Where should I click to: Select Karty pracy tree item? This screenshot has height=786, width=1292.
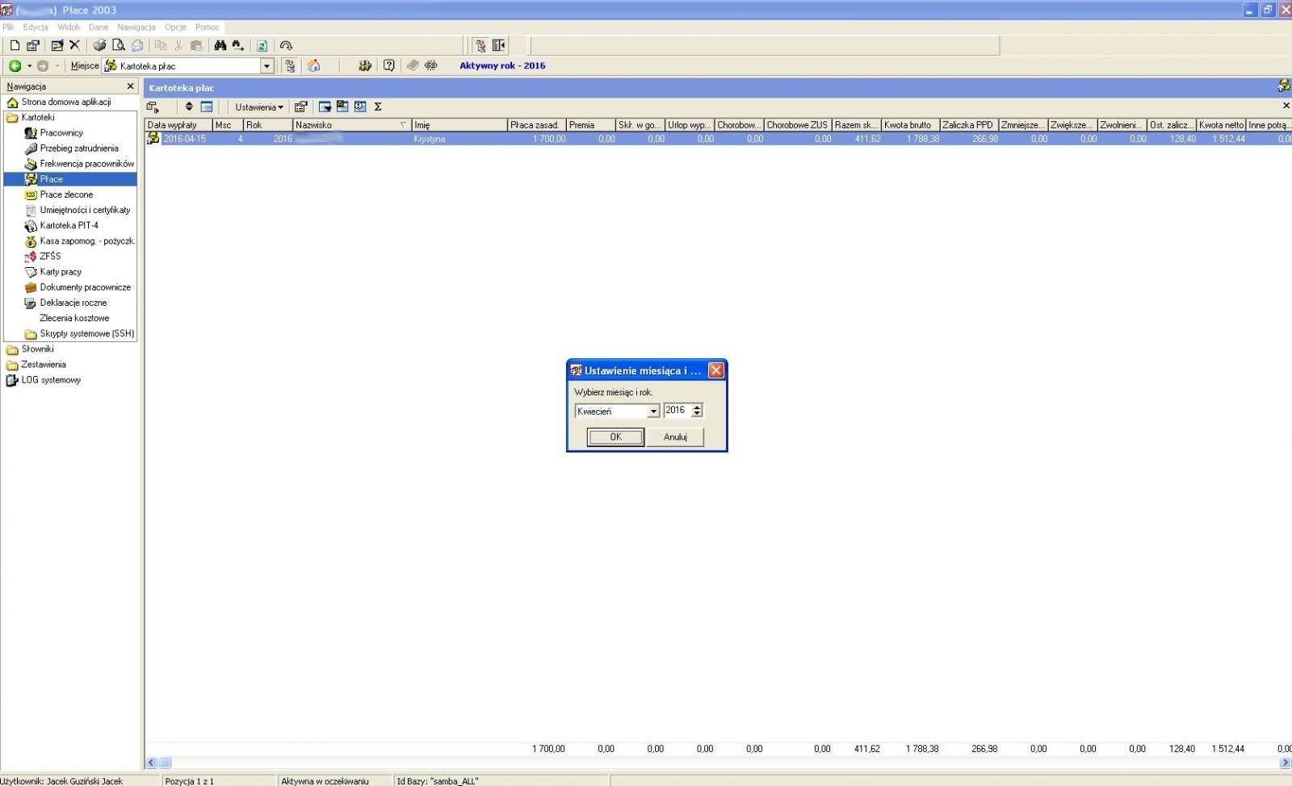61,272
